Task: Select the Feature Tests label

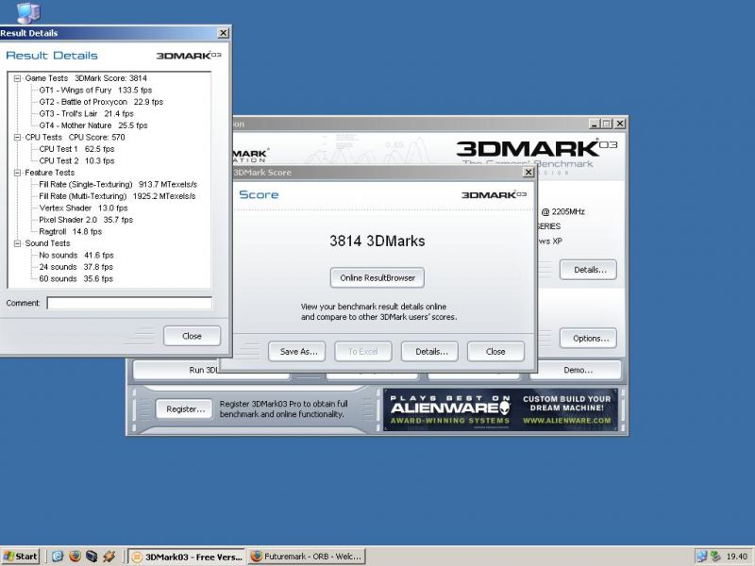Action: pyautogui.click(x=50, y=173)
